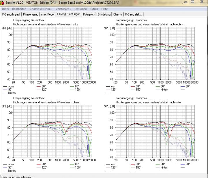
Task: Switch to the max. Pegel tab
Action: point(48,14)
